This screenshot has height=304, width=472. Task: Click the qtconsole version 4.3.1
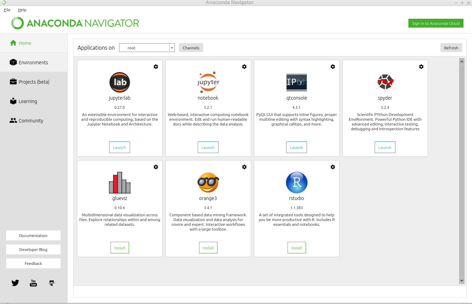click(x=296, y=107)
